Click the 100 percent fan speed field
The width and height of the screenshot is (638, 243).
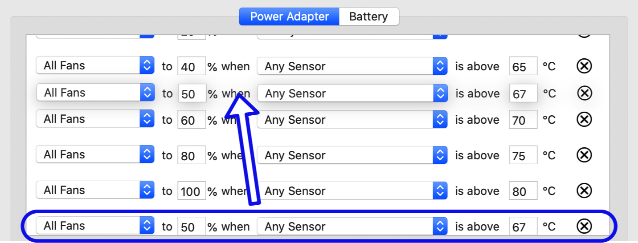pyautogui.click(x=192, y=191)
